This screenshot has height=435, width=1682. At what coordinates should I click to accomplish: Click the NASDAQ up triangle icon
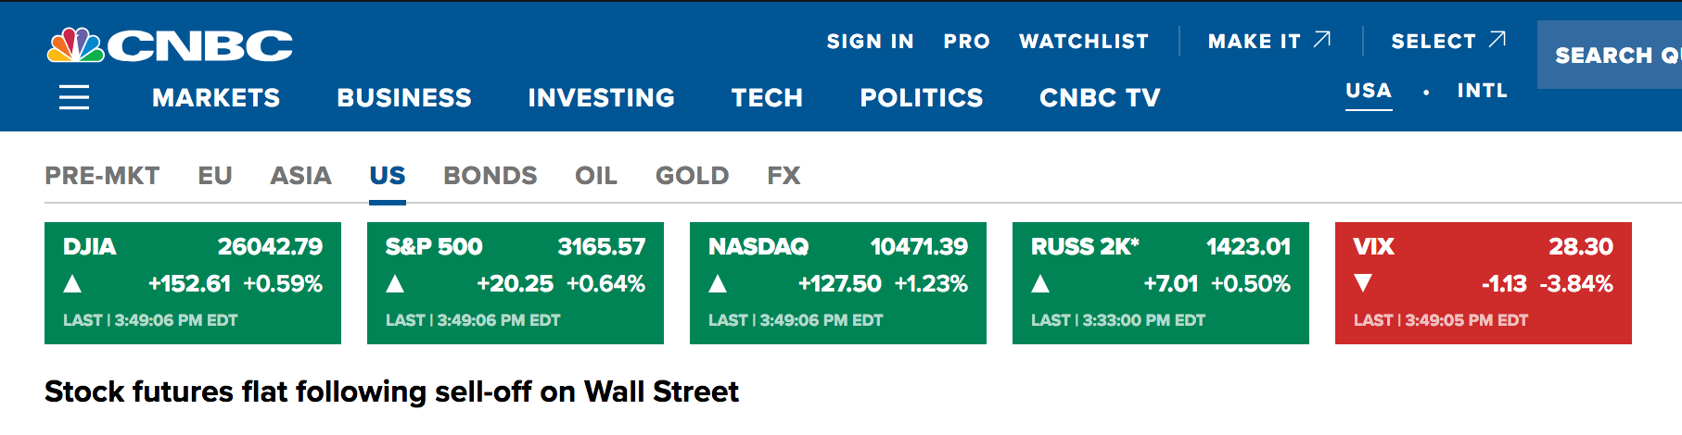click(718, 284)
